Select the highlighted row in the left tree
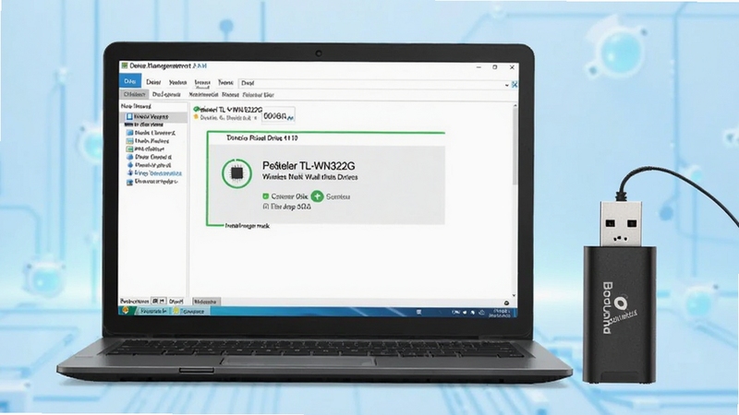The image size is (739, 415). (x=155, y=116)
